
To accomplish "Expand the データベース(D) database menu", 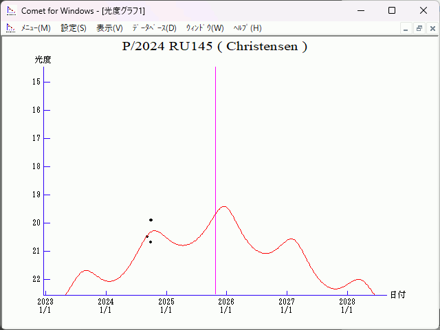I will coord(154,28).
